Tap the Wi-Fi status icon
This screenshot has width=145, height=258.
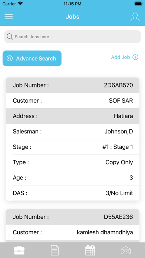coord(20,4)
